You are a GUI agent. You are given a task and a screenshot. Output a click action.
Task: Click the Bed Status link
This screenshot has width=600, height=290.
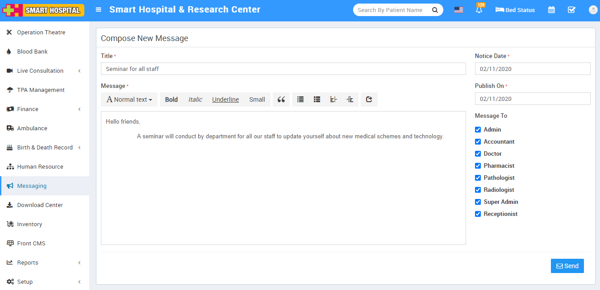pos(515,10)
